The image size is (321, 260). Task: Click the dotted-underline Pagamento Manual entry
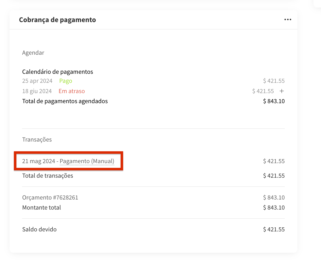click(x=87, y=161)
